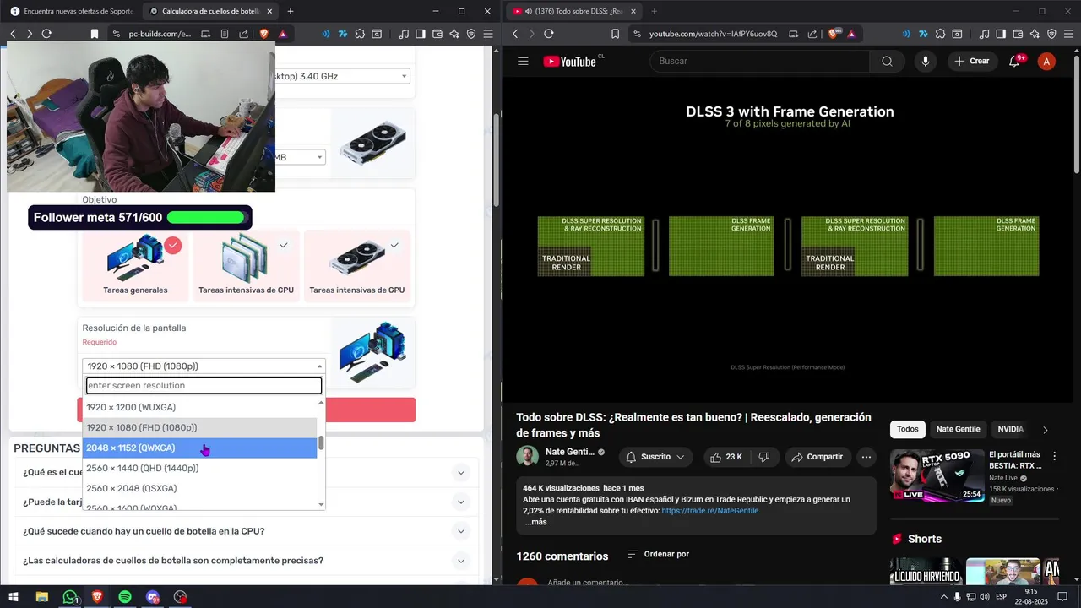Select Tareas intensivas de CPU objective

[x=246, y=267]
